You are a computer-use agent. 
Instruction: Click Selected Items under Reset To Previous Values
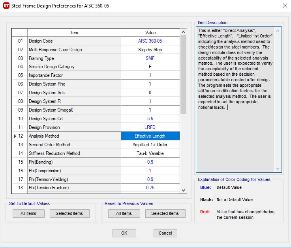[165, 213]
